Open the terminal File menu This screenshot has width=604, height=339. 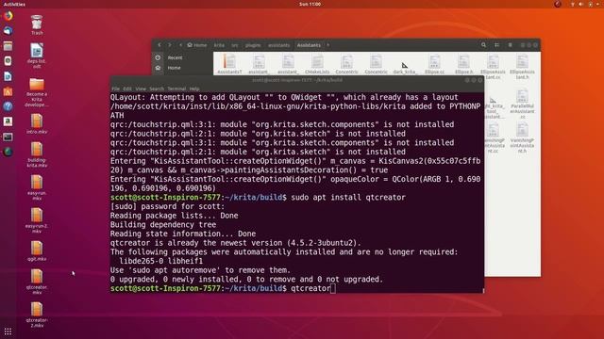click(x=115, y=89)
